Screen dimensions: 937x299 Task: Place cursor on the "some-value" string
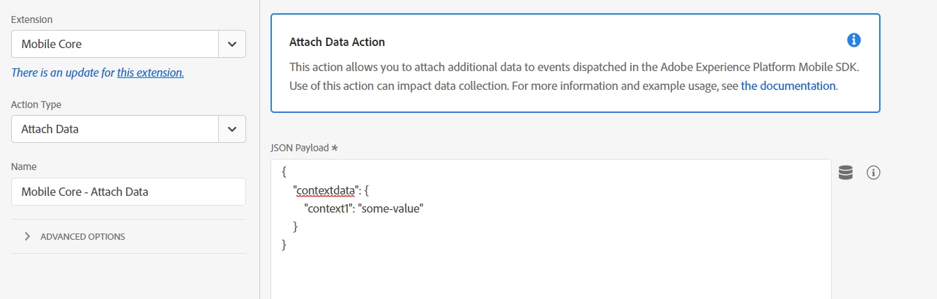coord(390,208)
